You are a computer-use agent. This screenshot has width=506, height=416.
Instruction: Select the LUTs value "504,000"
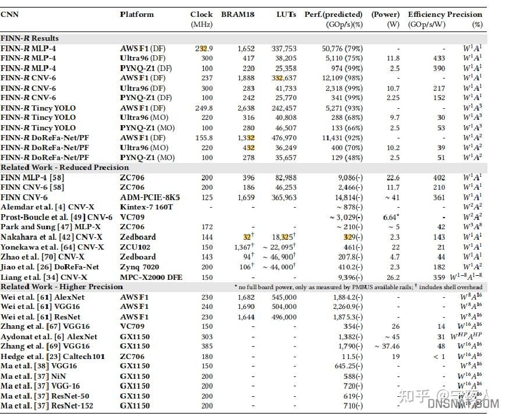point(284,307)
